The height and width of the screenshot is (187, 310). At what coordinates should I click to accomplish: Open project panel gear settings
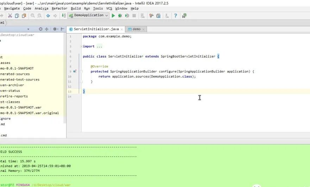tap(55, 29)
